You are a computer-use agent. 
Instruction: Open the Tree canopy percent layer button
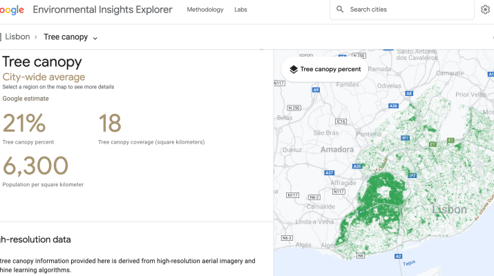[x=325, y=69]
